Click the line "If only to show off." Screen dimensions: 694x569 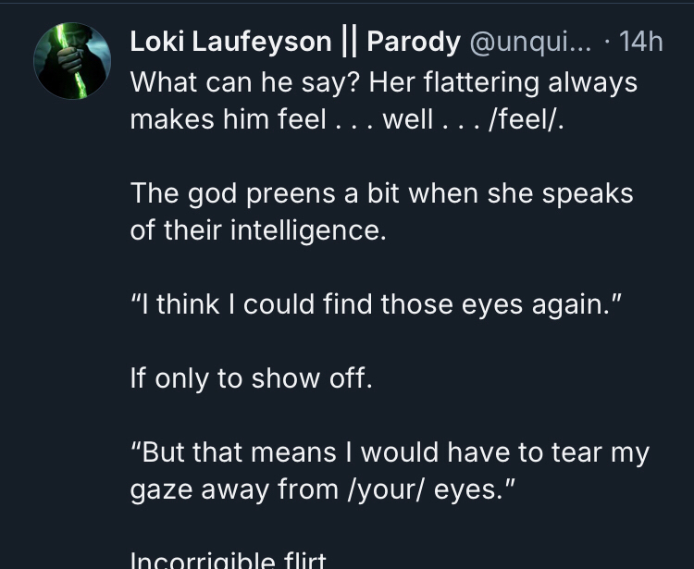tap(251, 378)
